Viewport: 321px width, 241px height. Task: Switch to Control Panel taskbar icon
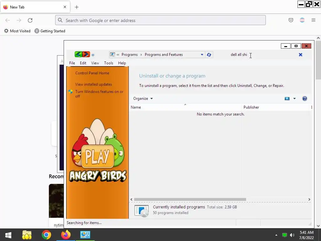tap(85, 235)
